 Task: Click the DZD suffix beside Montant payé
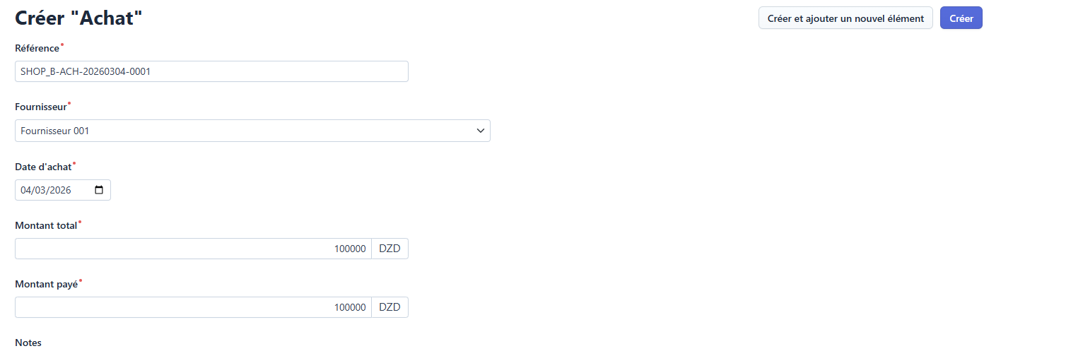[x=389, y=307]
